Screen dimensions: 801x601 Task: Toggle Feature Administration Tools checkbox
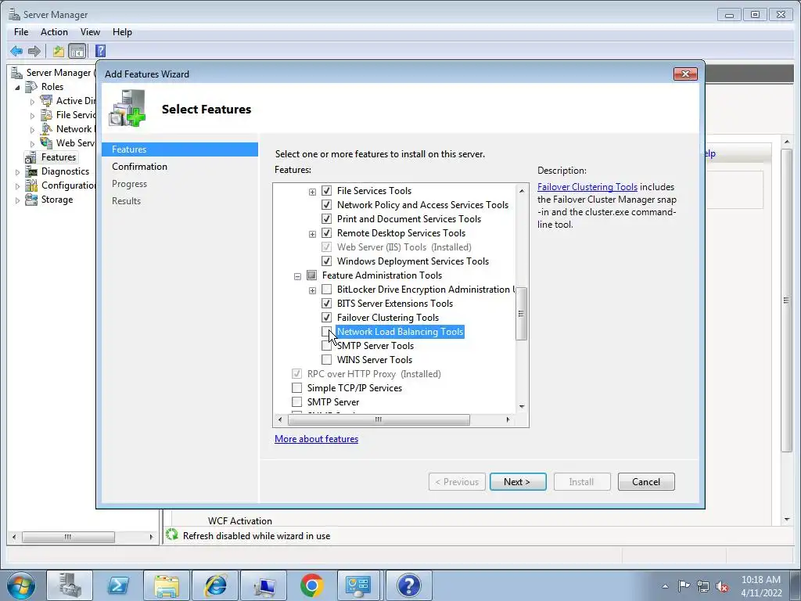click(x=311, y=275)
